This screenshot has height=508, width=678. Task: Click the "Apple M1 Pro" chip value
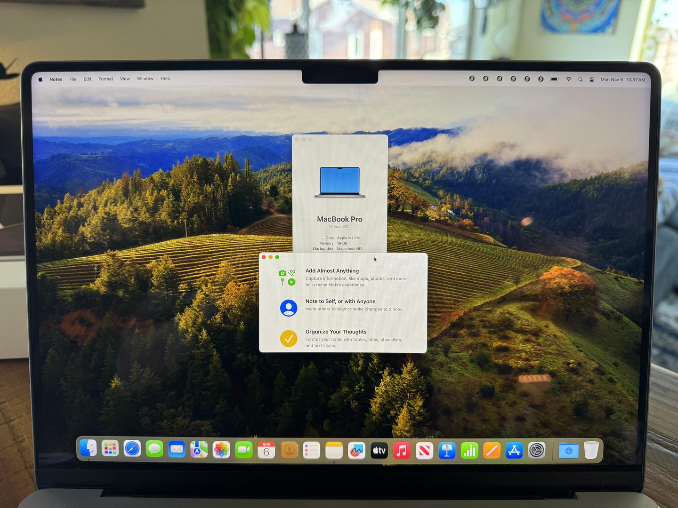(348, 238)
